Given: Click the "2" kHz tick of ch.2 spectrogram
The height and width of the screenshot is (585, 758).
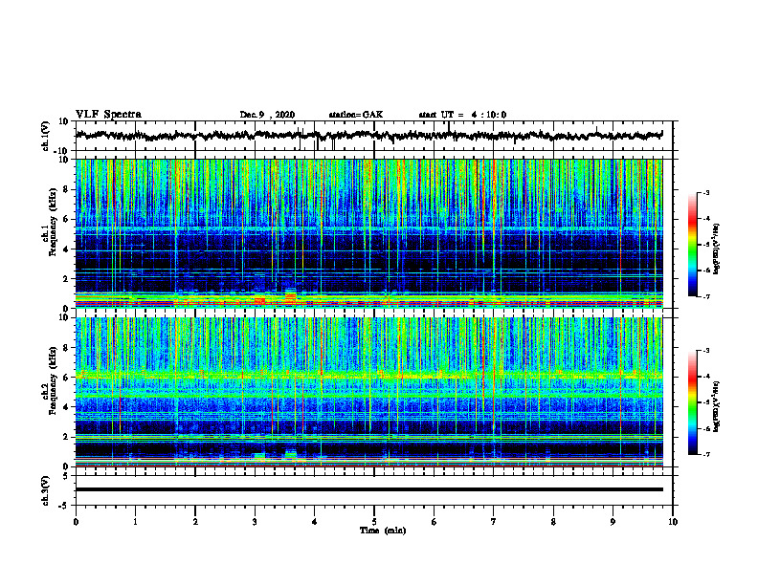Looking at the screenshot, I should coord(67,437).
